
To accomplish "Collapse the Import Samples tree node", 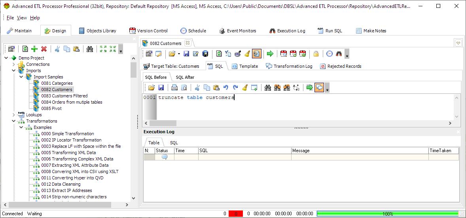I will pyautogui.click(x=21, y=77).
